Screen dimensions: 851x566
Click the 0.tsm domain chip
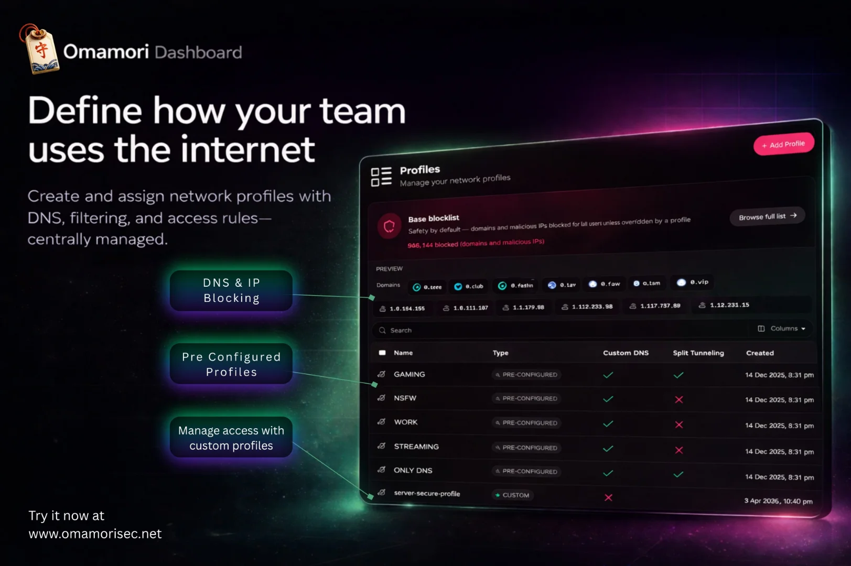pos(647,283)
